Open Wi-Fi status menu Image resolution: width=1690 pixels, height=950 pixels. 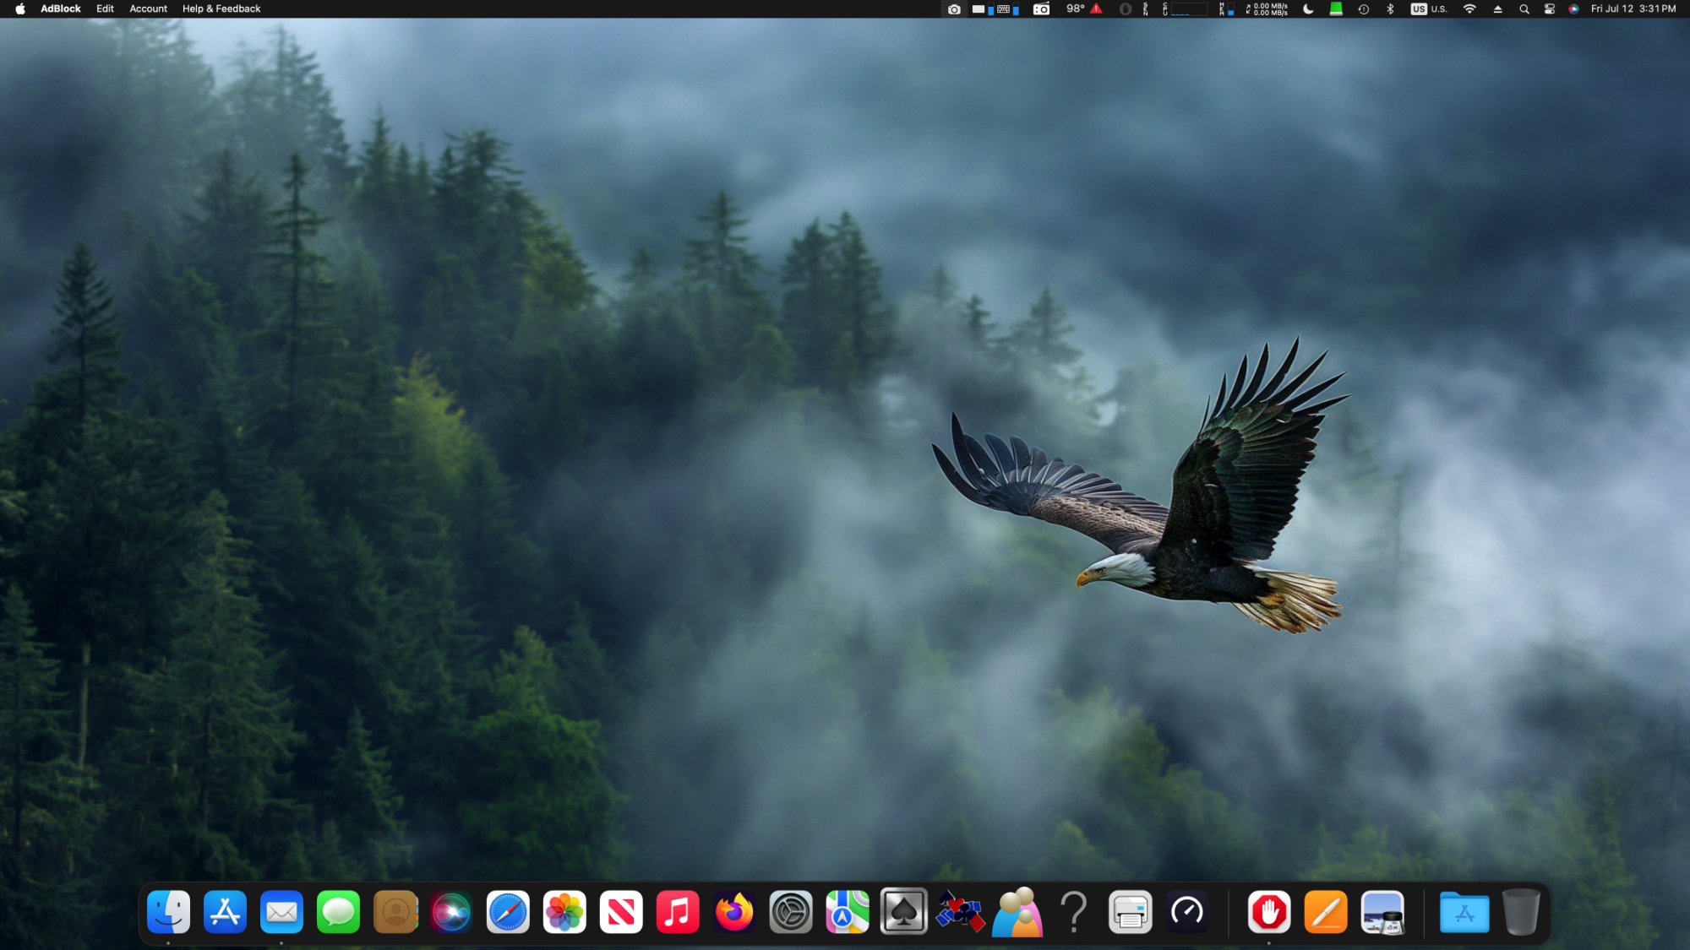click(x=1469, y=8)
